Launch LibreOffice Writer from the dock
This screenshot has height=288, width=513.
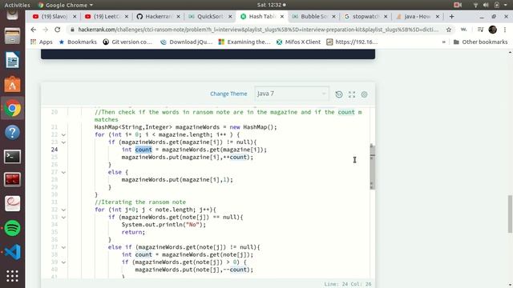[13, 60]
